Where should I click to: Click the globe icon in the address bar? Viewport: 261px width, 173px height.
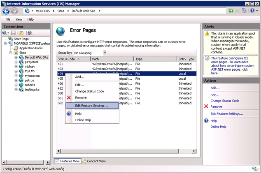click(27, 11)
